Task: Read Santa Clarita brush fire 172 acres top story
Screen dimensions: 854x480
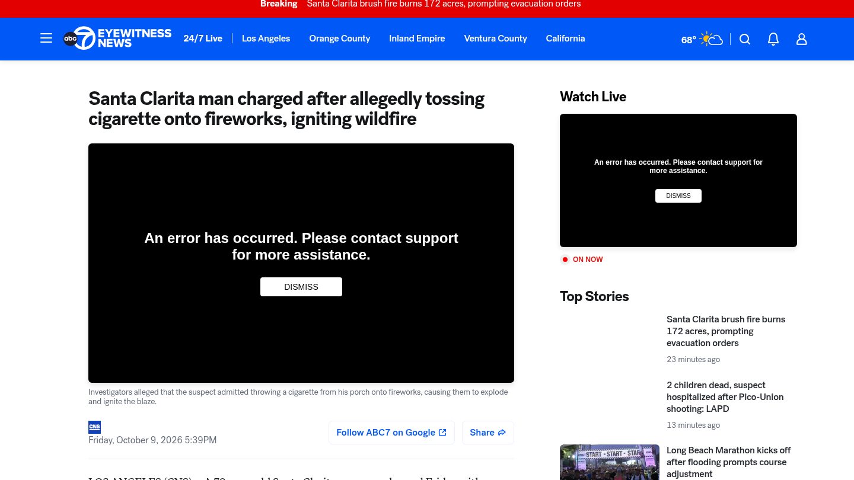Action: pyautogui.click(x=726, y=331)
